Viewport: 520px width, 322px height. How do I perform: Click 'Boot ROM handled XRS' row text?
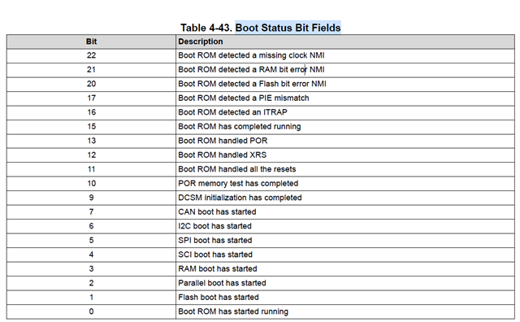222,155
